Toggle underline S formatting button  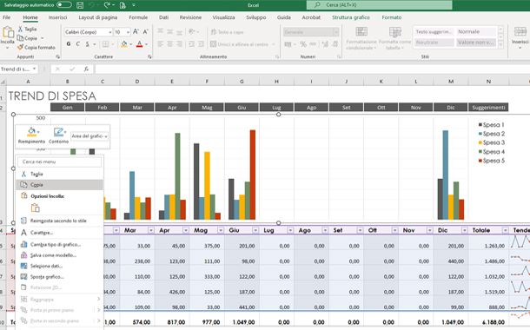point(87,44)
